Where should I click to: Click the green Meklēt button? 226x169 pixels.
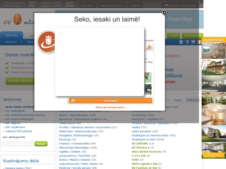(x=41, y=144)
